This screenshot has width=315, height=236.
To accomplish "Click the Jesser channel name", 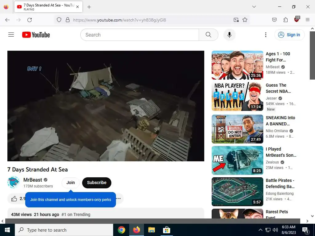I will click(271, 98).
